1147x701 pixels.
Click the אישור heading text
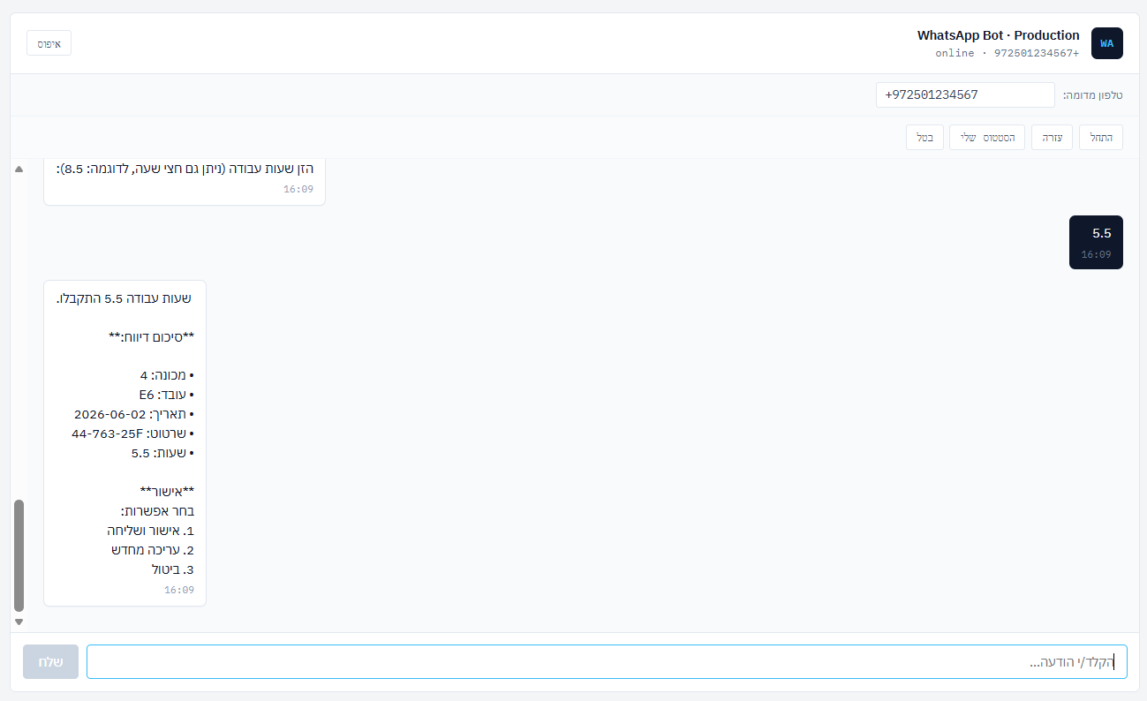[x=167, y=492]
